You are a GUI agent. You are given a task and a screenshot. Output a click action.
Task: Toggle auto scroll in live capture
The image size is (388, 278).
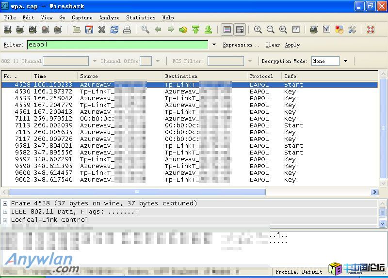tap(240, 30)
